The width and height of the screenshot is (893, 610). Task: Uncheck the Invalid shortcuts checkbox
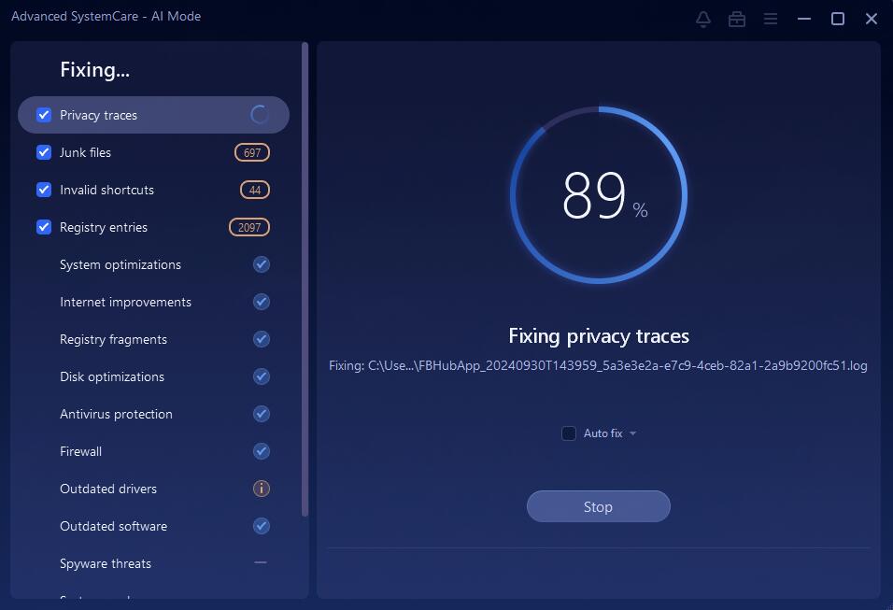coord(44,190)
